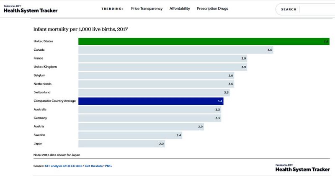Select the dark blue Comparable Country Average bar
This screenshot has height=176, width=335.
click(x=151, y=101)
